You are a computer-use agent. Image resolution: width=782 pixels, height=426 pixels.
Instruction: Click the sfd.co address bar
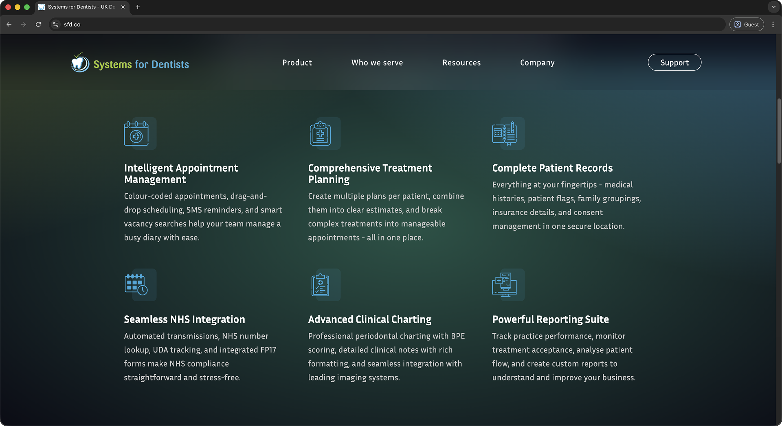367,24
